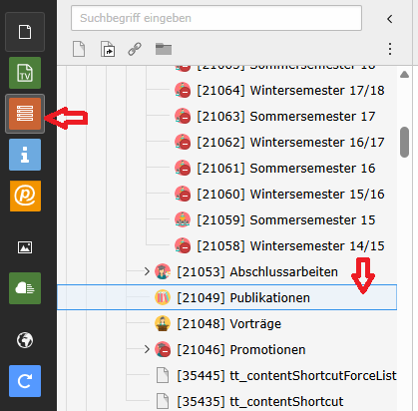
Task: Select the folder page toolbar icon
Action: [164, 49]
